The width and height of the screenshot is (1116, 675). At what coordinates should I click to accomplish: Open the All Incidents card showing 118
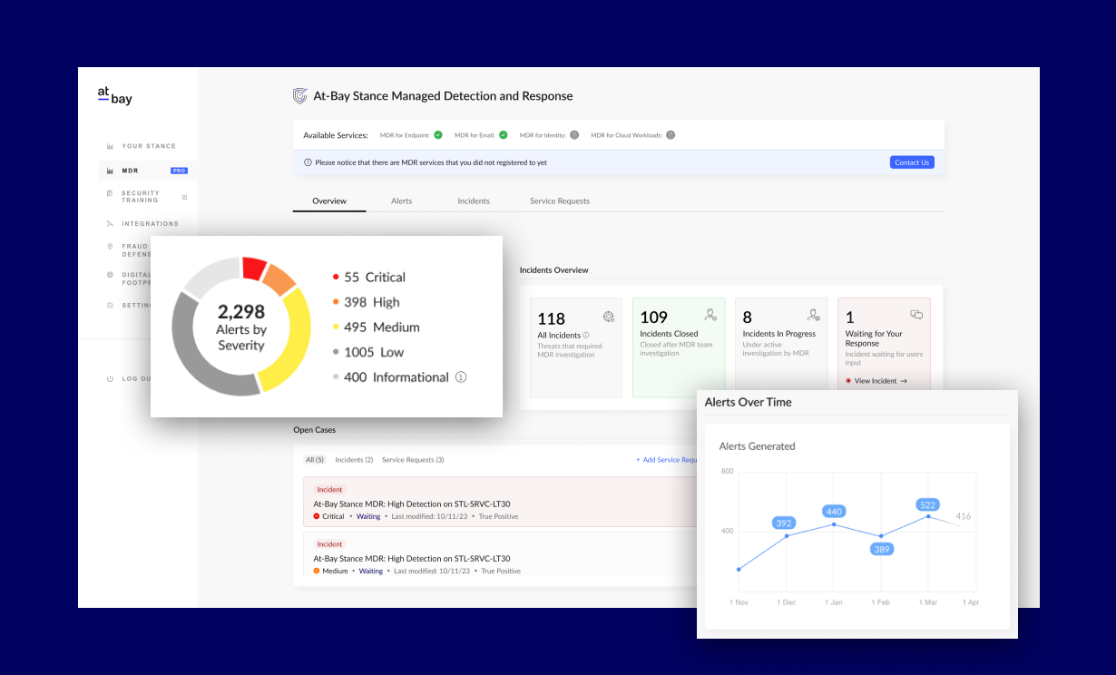[576, 347]
